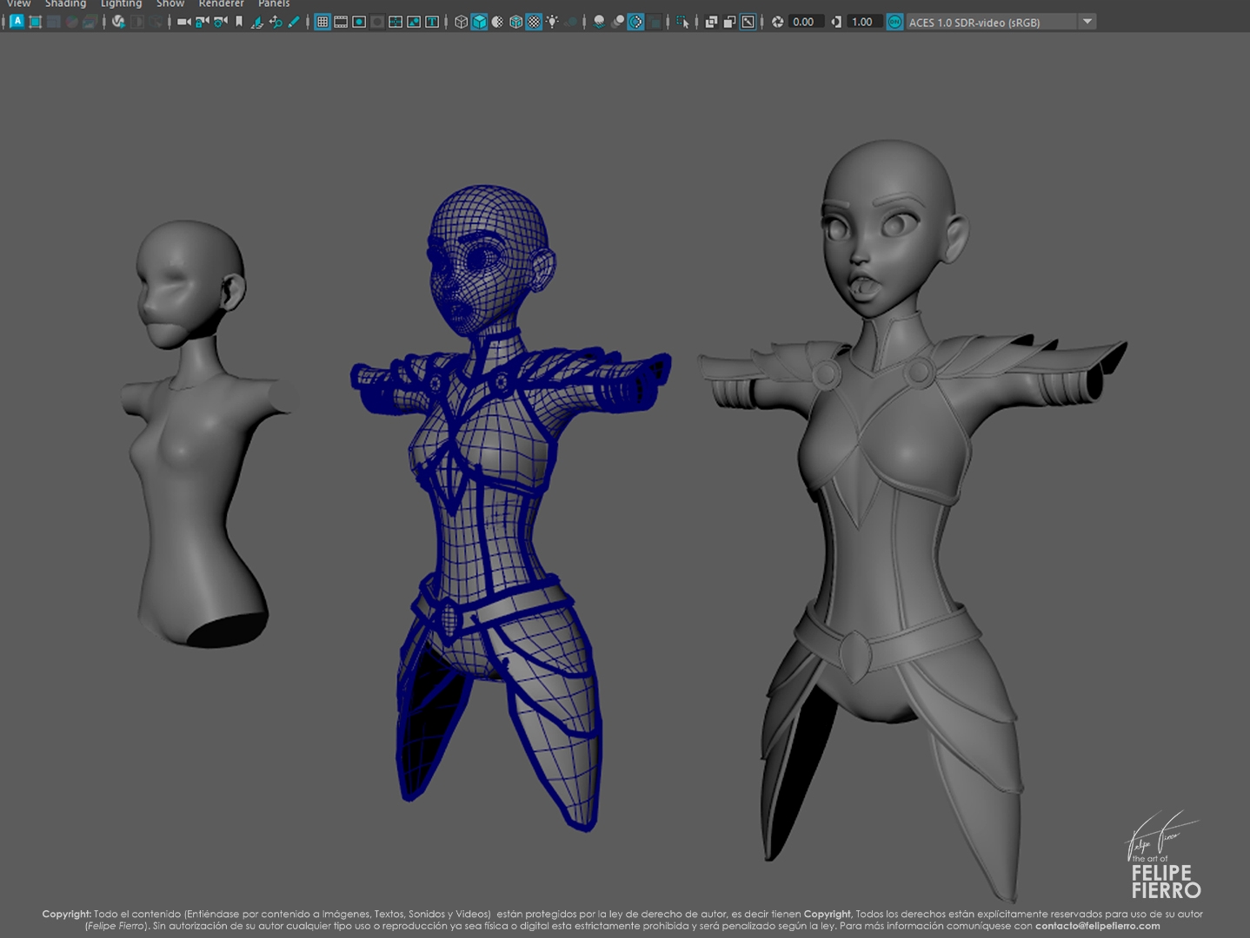Turn off color management ON button
Viewport: 1250px width, 938px height.
pyautogui.click(x=894, y=22)
